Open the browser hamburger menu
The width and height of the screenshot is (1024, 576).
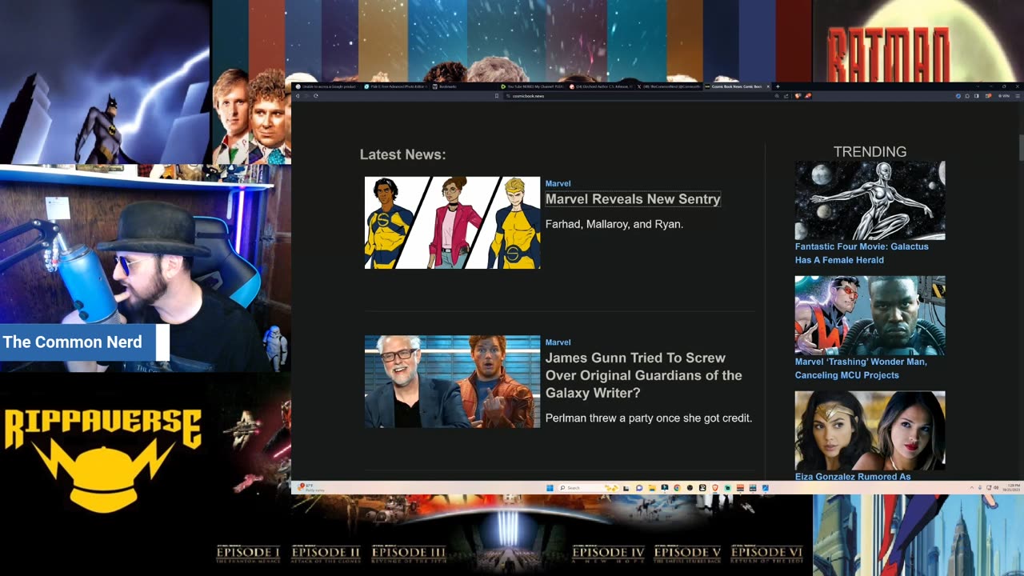coord(1018,96)
